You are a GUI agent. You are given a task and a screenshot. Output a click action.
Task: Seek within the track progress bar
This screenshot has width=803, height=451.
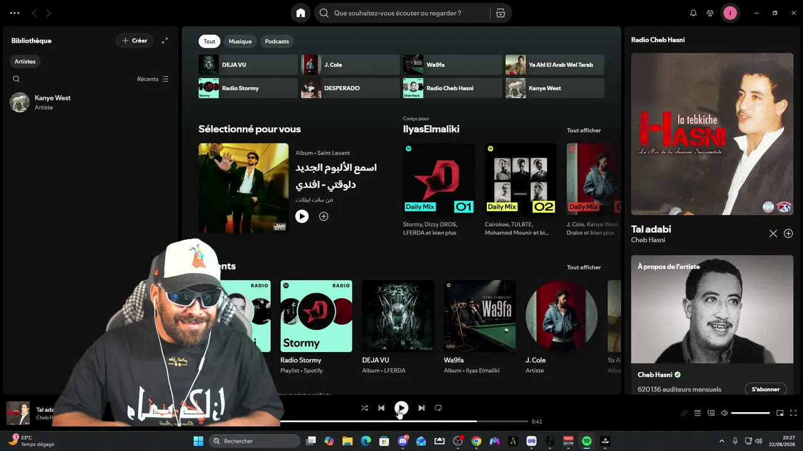coord(403,422)
